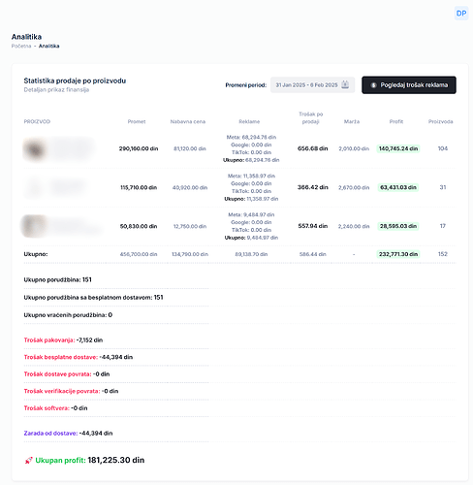Select the 140,745.24 din profit badge

pyautogui.click(x=398, y=148)
